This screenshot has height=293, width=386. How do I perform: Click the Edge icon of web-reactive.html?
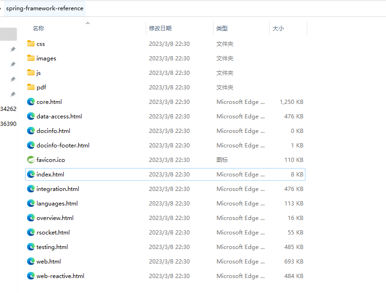31,276
